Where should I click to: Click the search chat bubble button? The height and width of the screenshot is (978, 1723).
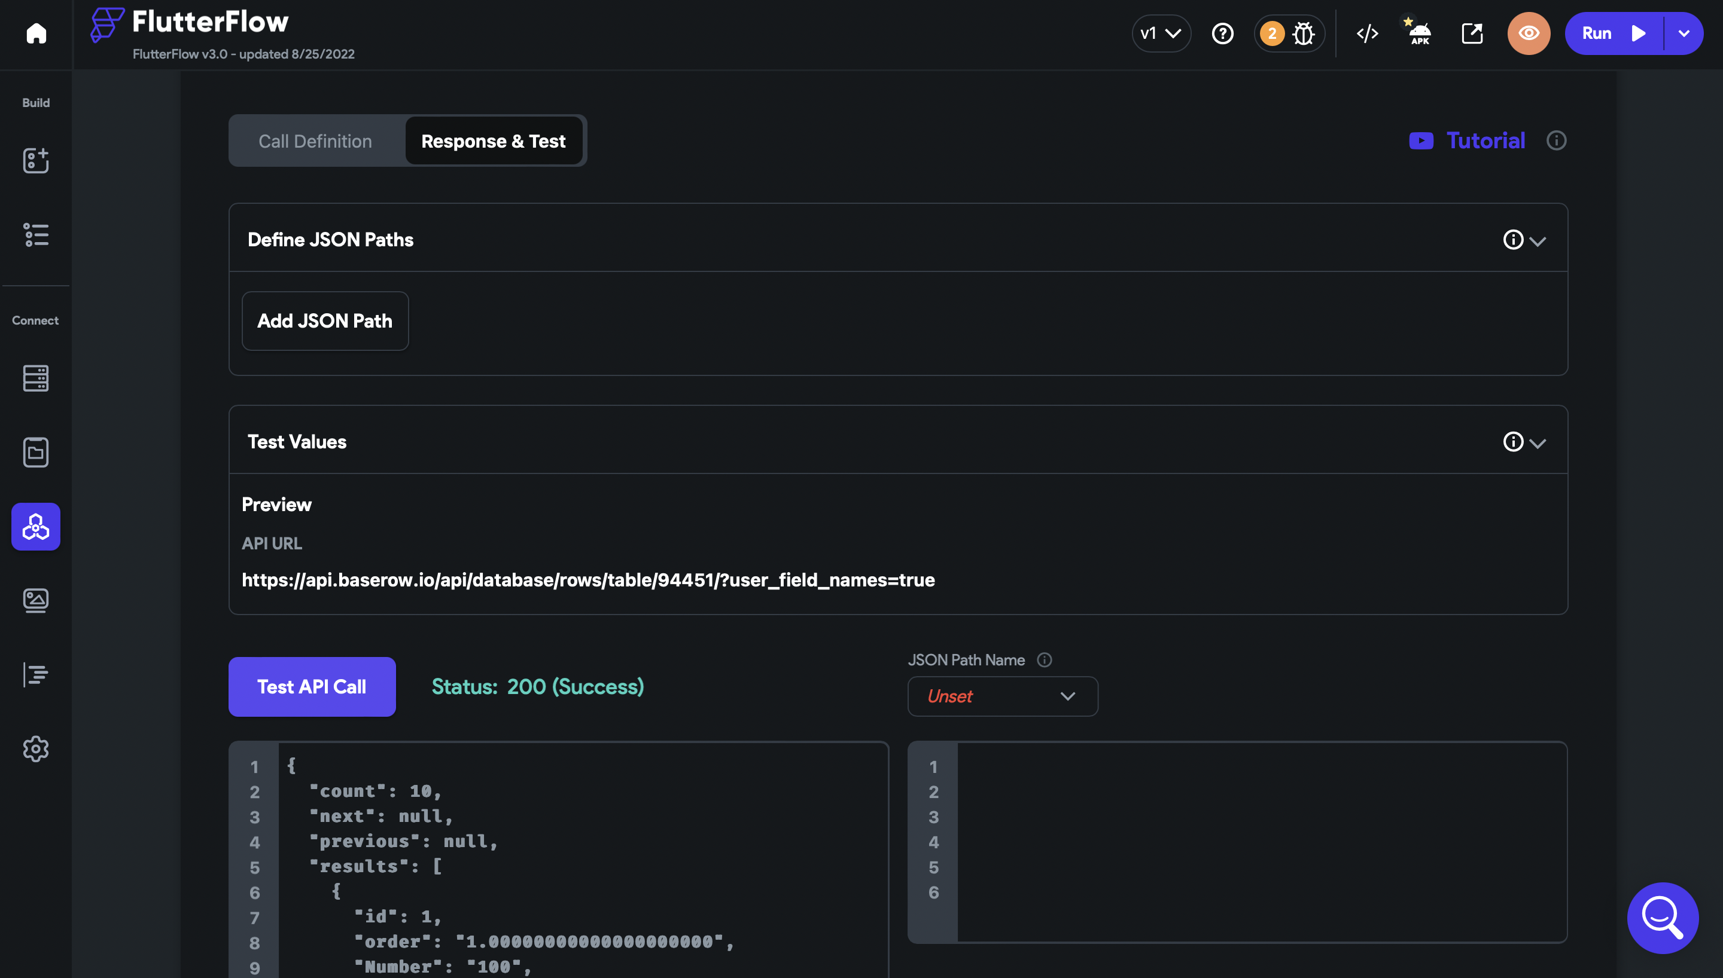tap(1661, 917)
